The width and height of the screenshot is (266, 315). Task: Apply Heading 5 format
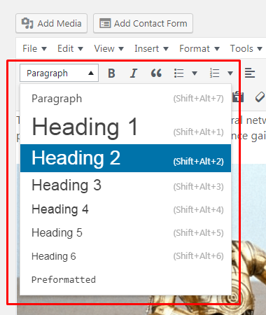(125, 232)
